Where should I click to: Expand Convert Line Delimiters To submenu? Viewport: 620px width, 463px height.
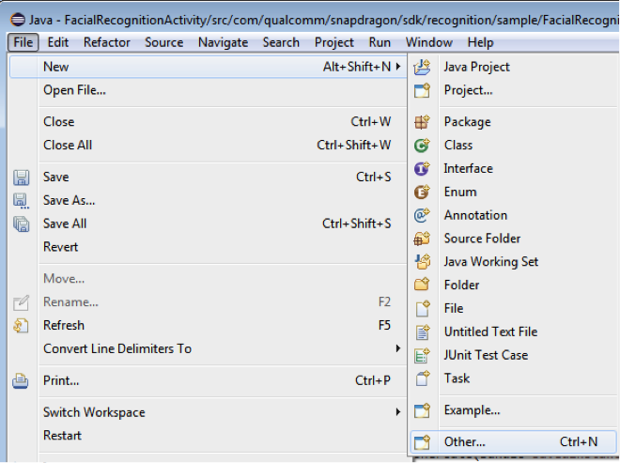[398, 348]
